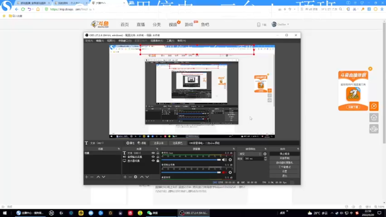Toggle visibility of the Text (GDI+) source
The width and height of the screenshot is (386, 217).
coord(153,153)
